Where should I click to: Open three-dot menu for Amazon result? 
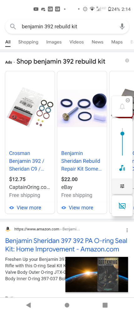click(x=127, y=230)
